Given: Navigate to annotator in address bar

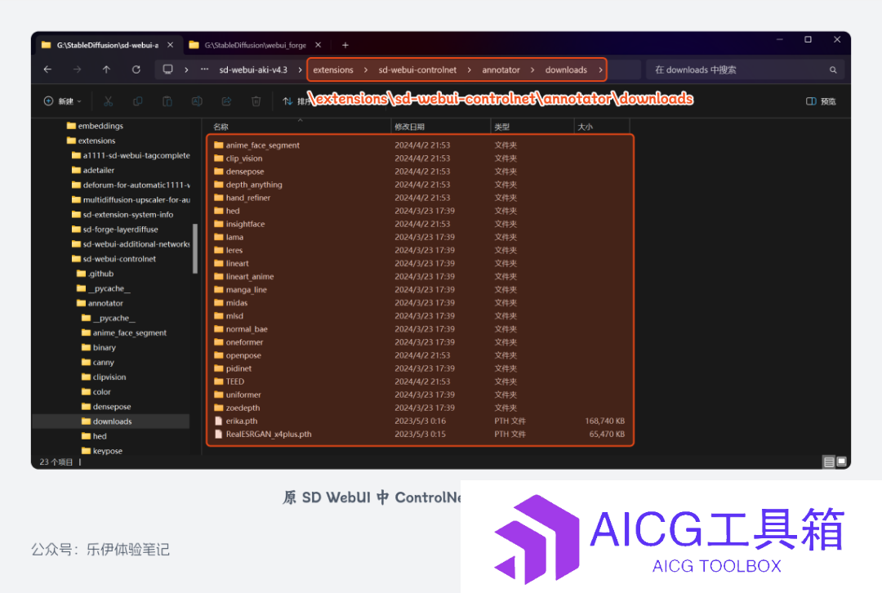Looking at the screenshot, I should click(501, 69).
